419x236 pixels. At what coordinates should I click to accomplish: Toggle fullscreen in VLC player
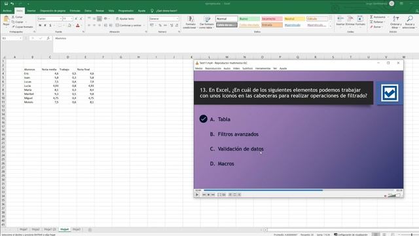coord(219,195)
